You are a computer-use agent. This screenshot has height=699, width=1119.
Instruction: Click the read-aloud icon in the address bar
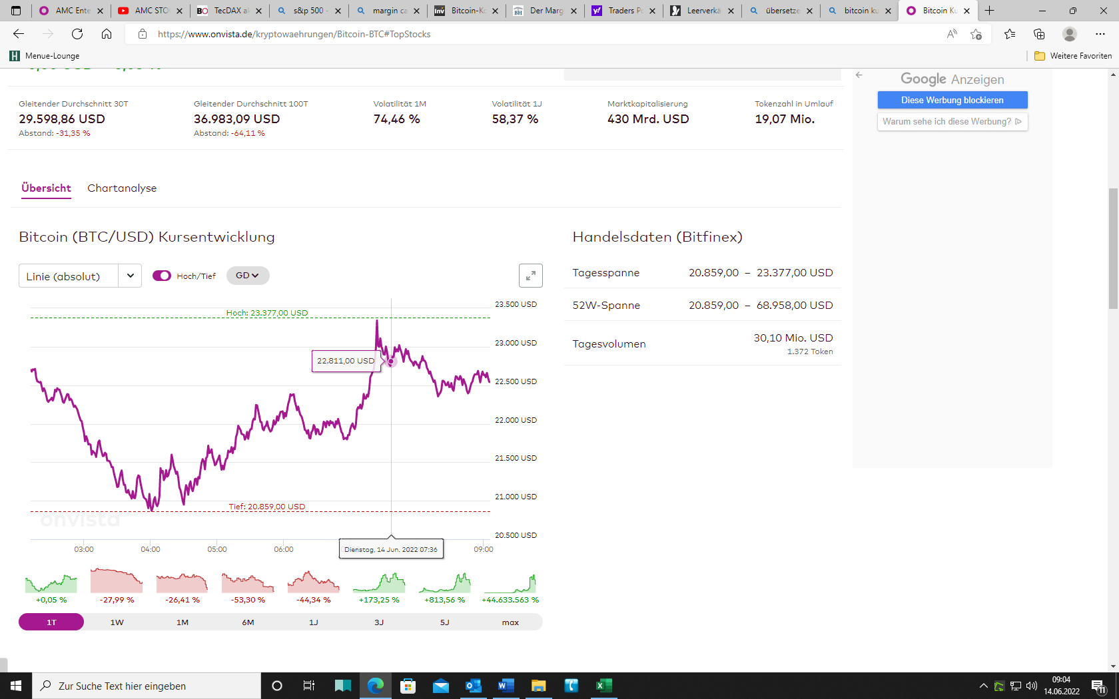(x=952, y=34)
